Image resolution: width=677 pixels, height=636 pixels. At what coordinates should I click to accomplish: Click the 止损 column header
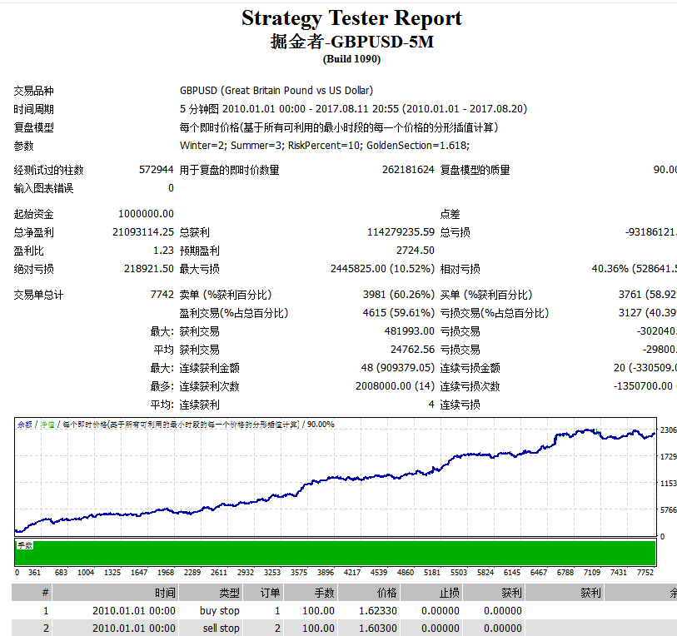point(448,593)
